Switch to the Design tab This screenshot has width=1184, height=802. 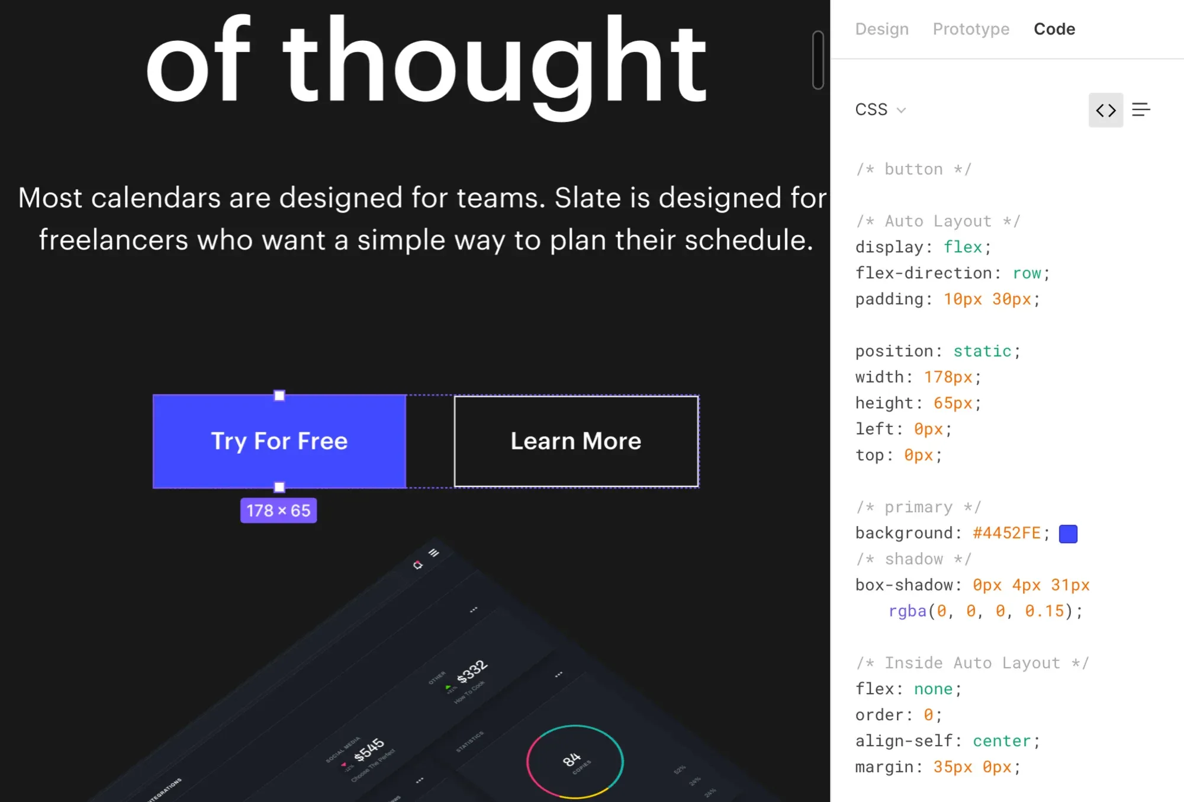[x=881, y=28]
